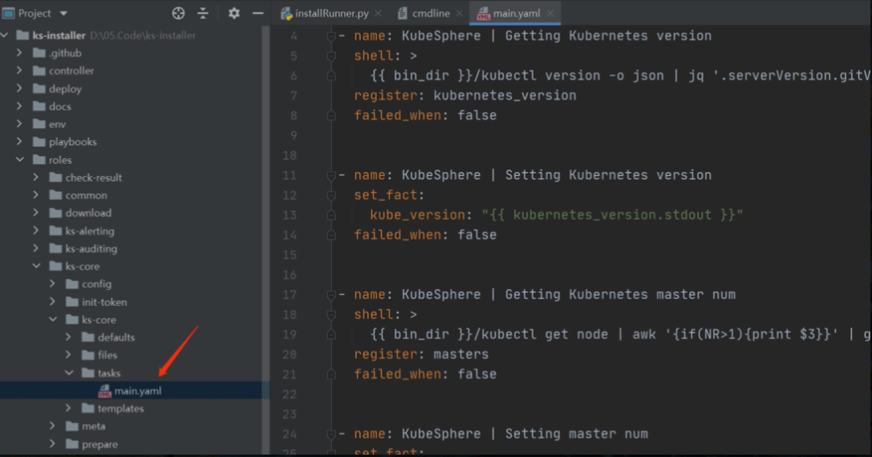The height and width of the screenshot is (457, 872).
Task: Fold the shell block at line 18
Action: coord(331,315)
